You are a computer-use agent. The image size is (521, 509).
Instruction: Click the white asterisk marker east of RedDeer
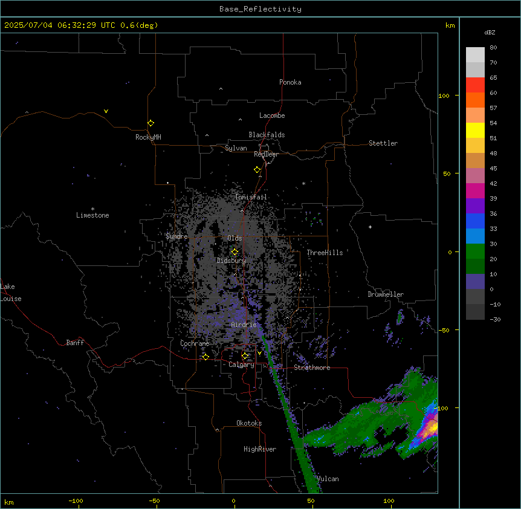303,183
